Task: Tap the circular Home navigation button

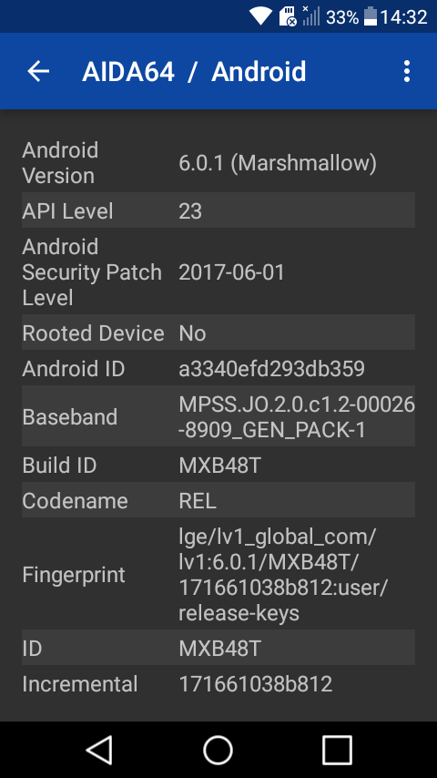Action: tap(218, 749)
